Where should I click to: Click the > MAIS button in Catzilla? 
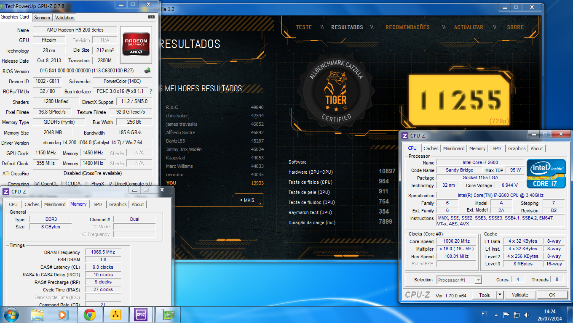click(x=247, y=200)
